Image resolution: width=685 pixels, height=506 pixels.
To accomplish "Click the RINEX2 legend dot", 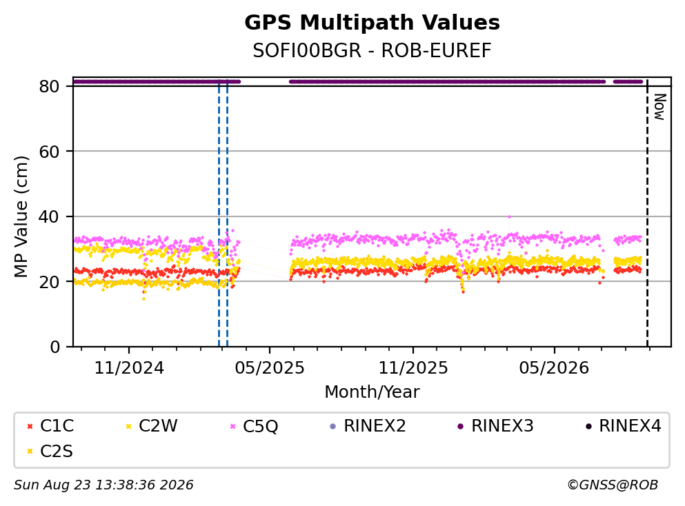I will [333, 427].
